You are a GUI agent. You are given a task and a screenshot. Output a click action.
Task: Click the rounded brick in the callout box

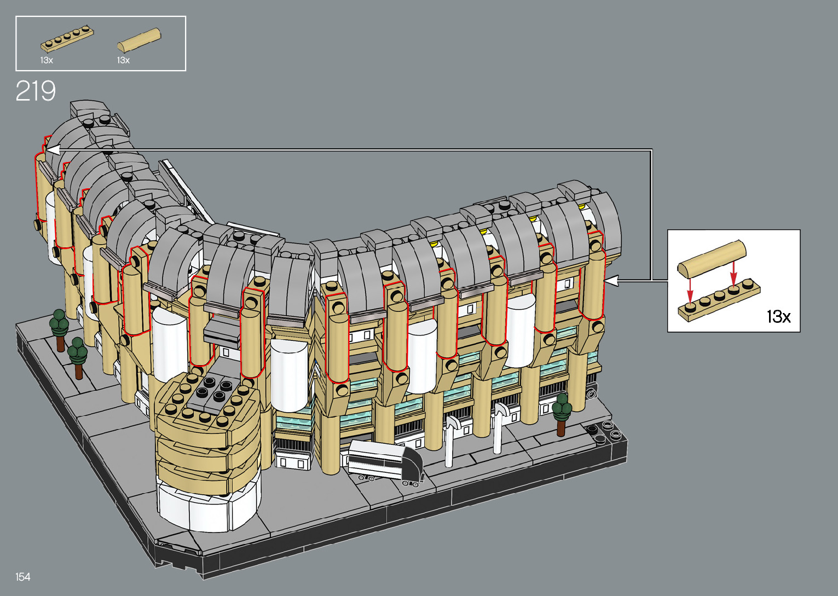(x=712, y=258)
